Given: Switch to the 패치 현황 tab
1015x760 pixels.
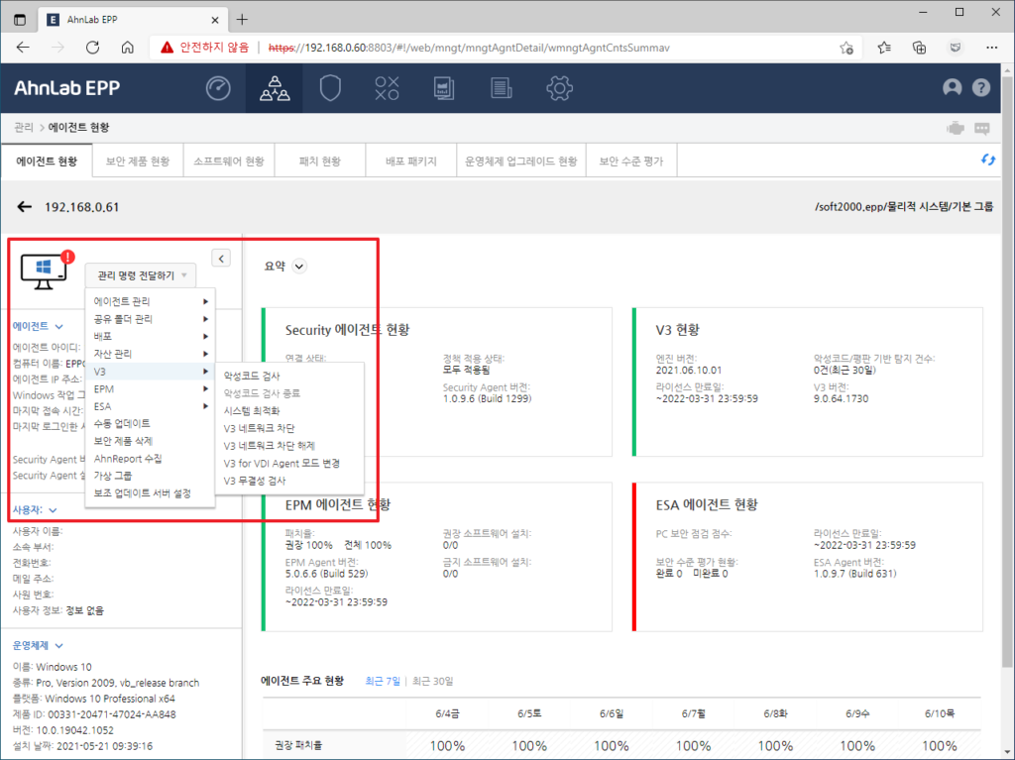Looking at the screenshot, I should 319,160.
